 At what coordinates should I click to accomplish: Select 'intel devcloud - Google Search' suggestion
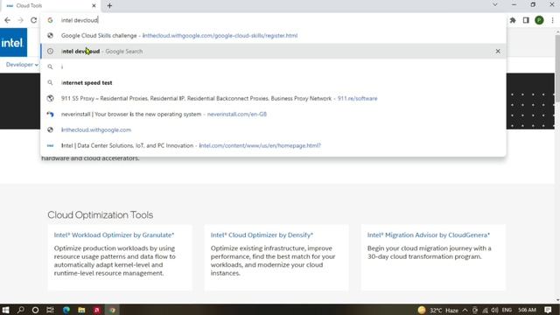pyautogui.click(x=273, y=52)
